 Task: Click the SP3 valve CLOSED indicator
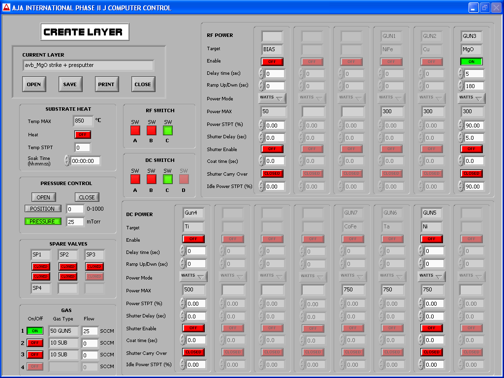[x=94, y=266]
